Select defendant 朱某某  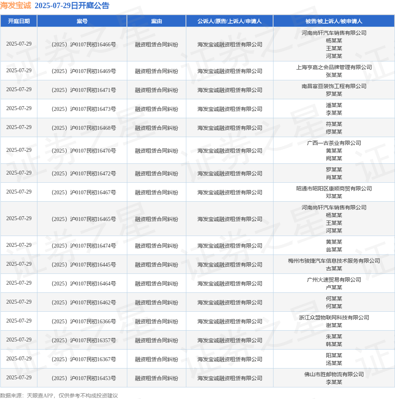coord(334,337)
